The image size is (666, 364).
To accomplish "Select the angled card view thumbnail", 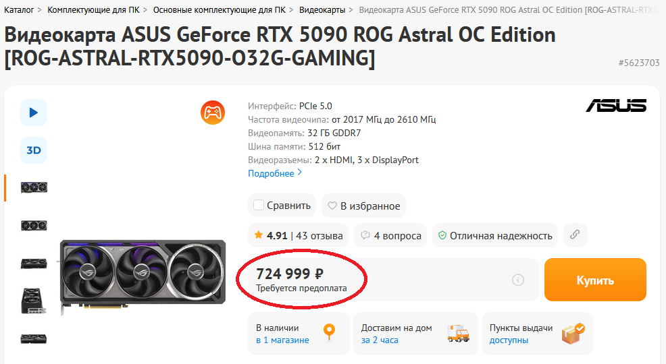I will (x=32, y=301).
